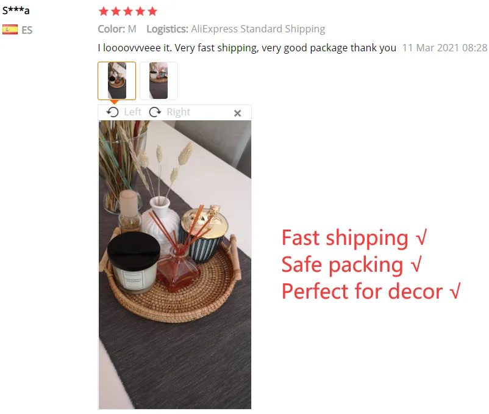Click the reviewer name S***a

pyautogui.click(x=16, y=10)
